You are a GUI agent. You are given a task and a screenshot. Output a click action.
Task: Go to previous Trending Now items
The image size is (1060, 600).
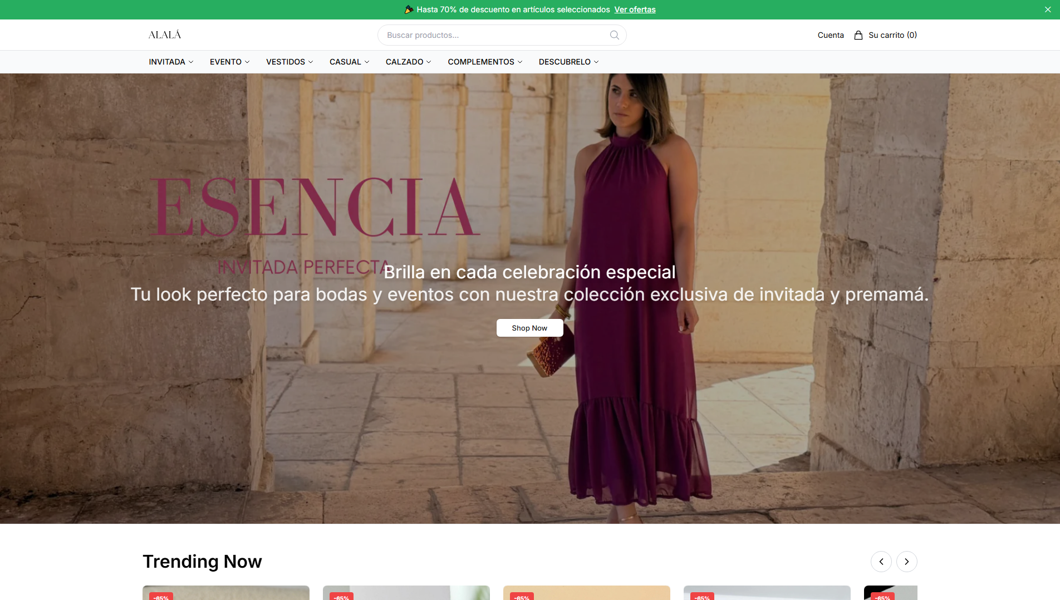tap(881, 562)
